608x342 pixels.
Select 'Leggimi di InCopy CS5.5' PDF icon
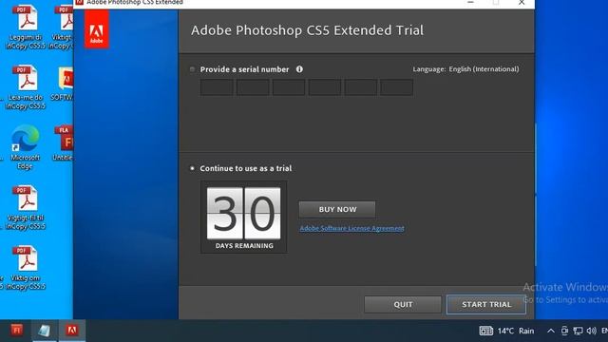(26, 28)
